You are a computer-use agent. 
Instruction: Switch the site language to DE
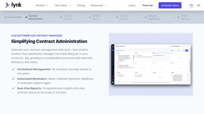point(199,5)
